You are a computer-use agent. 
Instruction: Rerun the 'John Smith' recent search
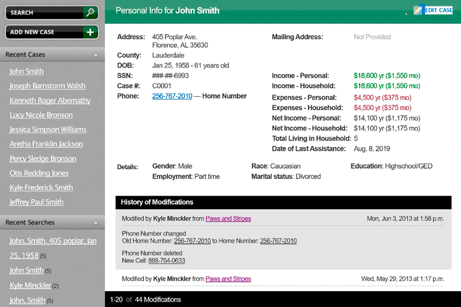(26, 270)
